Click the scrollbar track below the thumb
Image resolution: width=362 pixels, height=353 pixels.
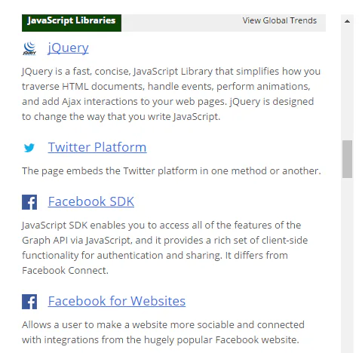(x=347, y=266)
